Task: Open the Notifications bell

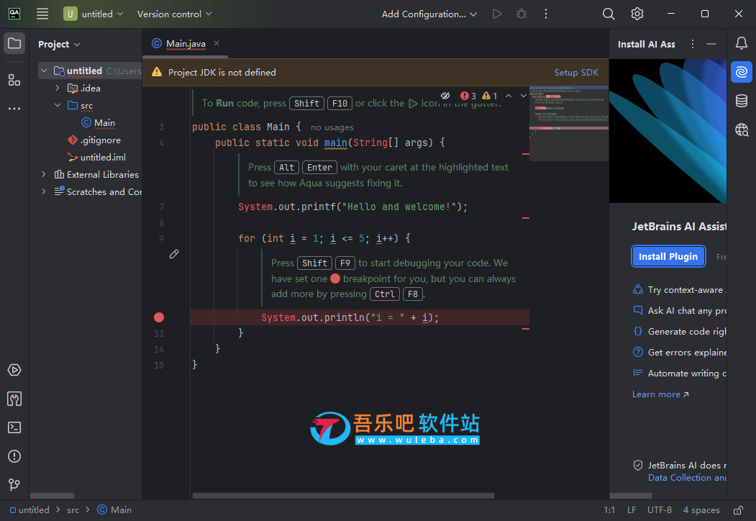Action: (x=742, y=43)
